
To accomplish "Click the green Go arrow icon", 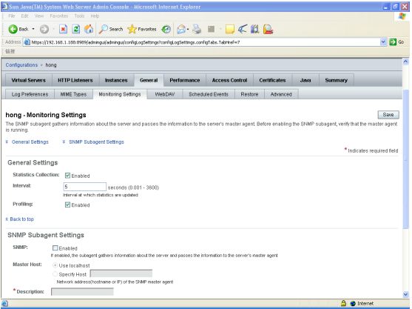I will coord(393,41).
